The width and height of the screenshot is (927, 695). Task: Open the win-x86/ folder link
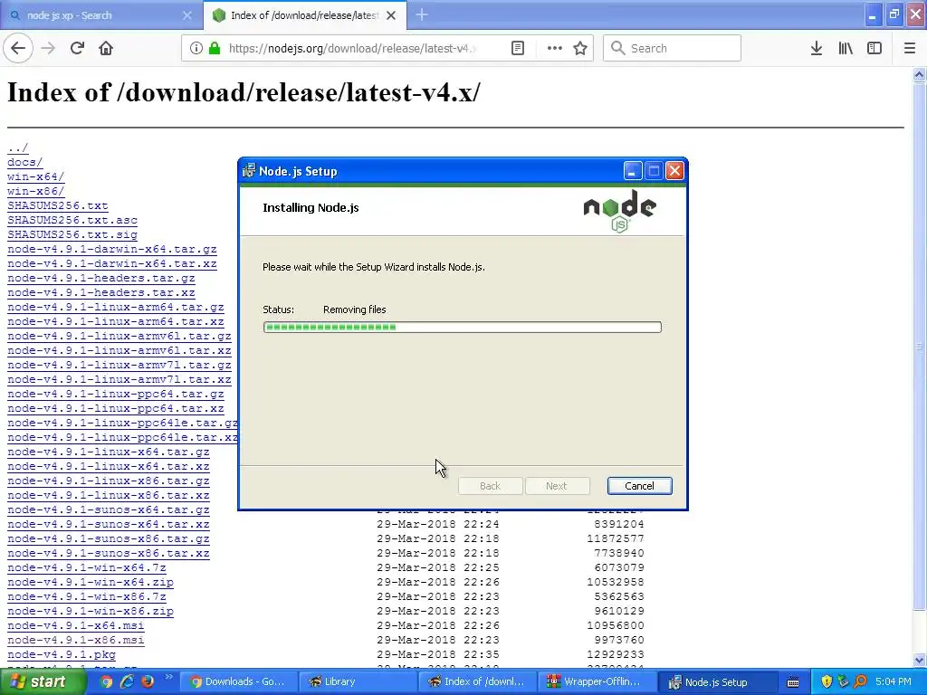(x=35, y=191)
